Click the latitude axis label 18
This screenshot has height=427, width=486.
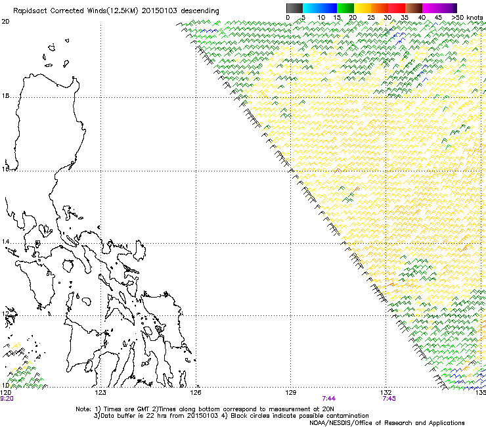click(5, 96)
